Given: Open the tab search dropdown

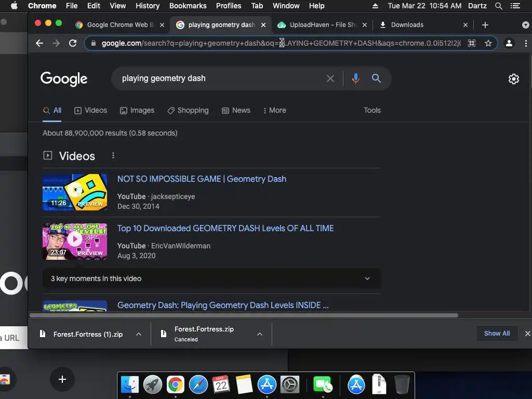Looking at the screenshot, I should tap(525, 25).
